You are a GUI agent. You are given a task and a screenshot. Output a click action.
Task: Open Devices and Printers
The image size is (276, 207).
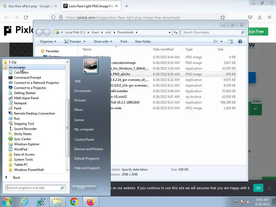(88, 149)
